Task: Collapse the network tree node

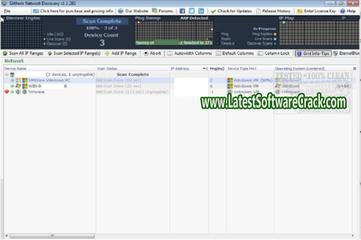Action: point(7,74)
